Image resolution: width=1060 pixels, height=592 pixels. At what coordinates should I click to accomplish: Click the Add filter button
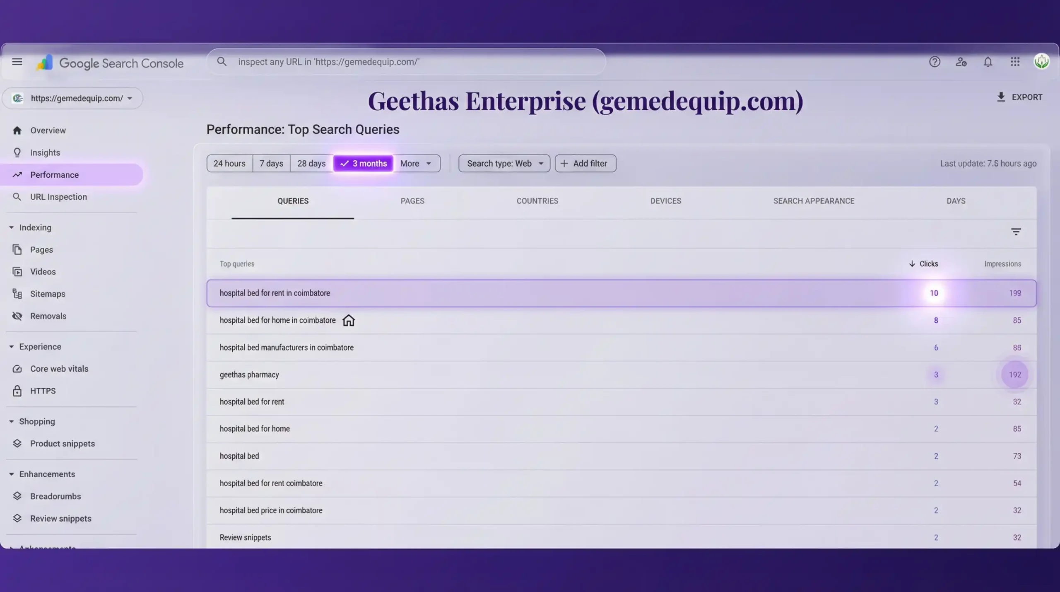(585, 163)
